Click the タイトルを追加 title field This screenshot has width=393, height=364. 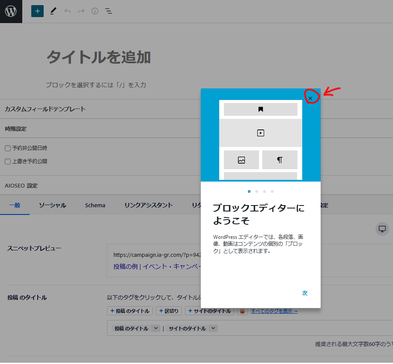[x=98, y=57]
